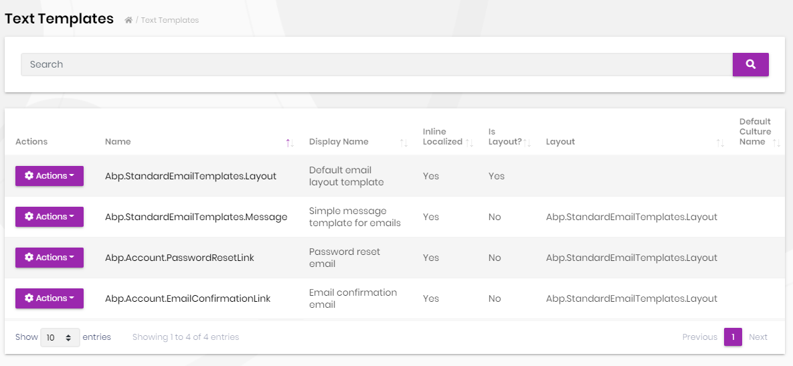Open Actions dropdown for StandardEmailTemplates.Layout
Viewport: 793px width, 366px height.
point(50,176)
